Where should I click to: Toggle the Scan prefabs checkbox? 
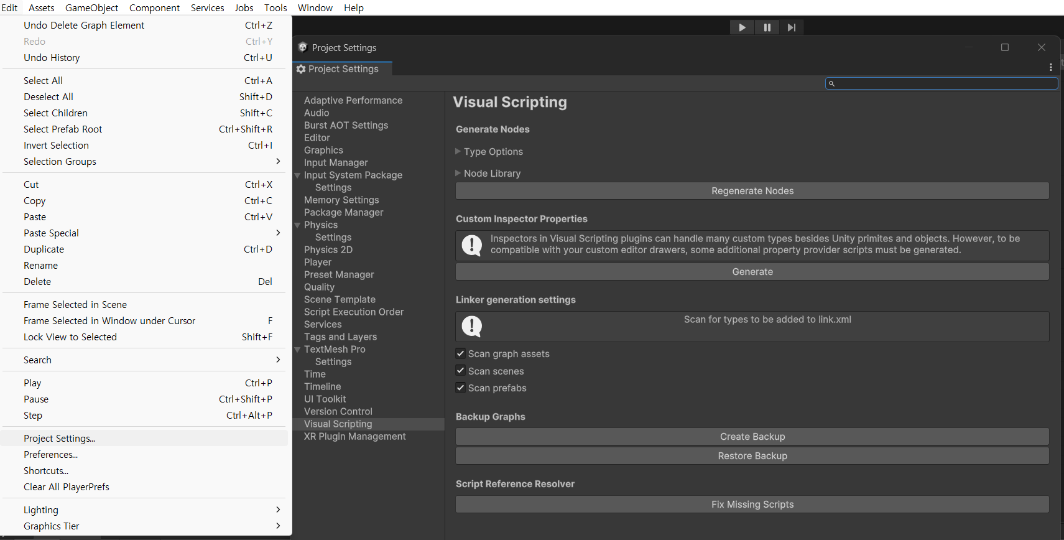[x=461, y=388]
